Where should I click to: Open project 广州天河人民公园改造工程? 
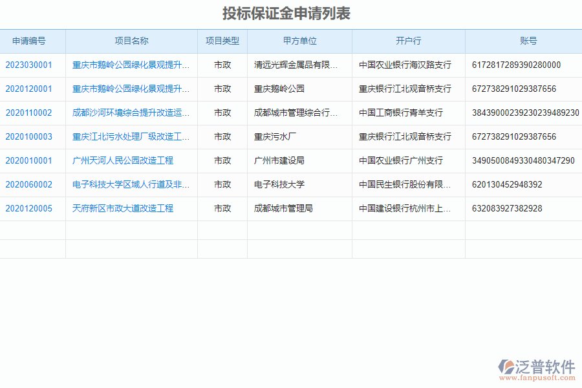(x=122, y=160)
